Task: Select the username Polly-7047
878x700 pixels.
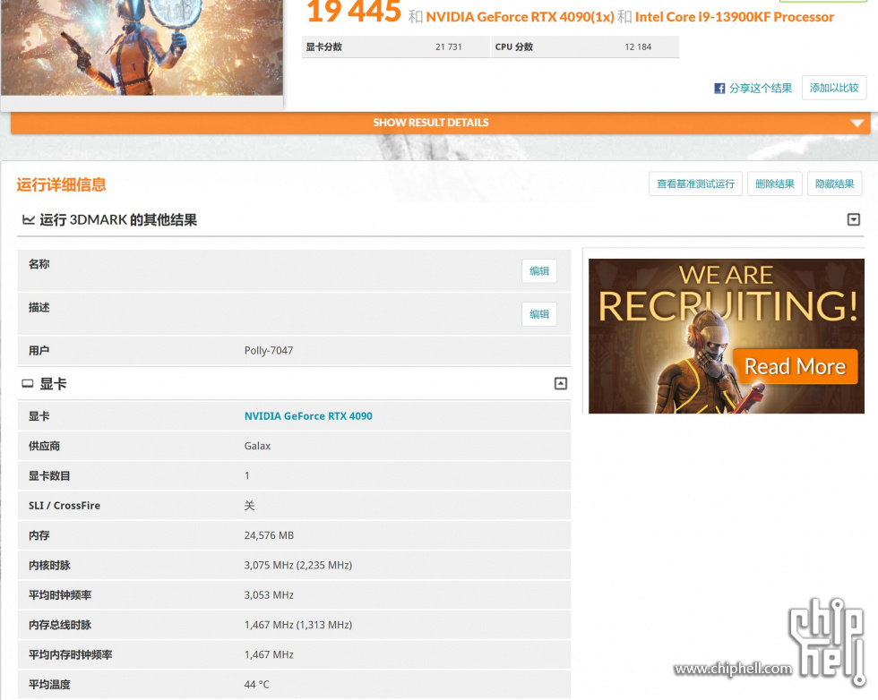Action: tap(268, 350)
